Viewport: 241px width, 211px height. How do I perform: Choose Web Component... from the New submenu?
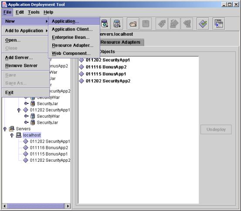point(74,53)
